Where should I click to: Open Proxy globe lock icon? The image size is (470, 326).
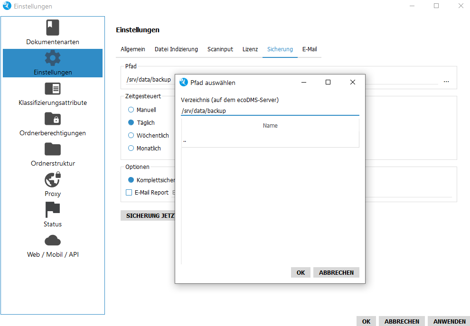pos(53,179)
